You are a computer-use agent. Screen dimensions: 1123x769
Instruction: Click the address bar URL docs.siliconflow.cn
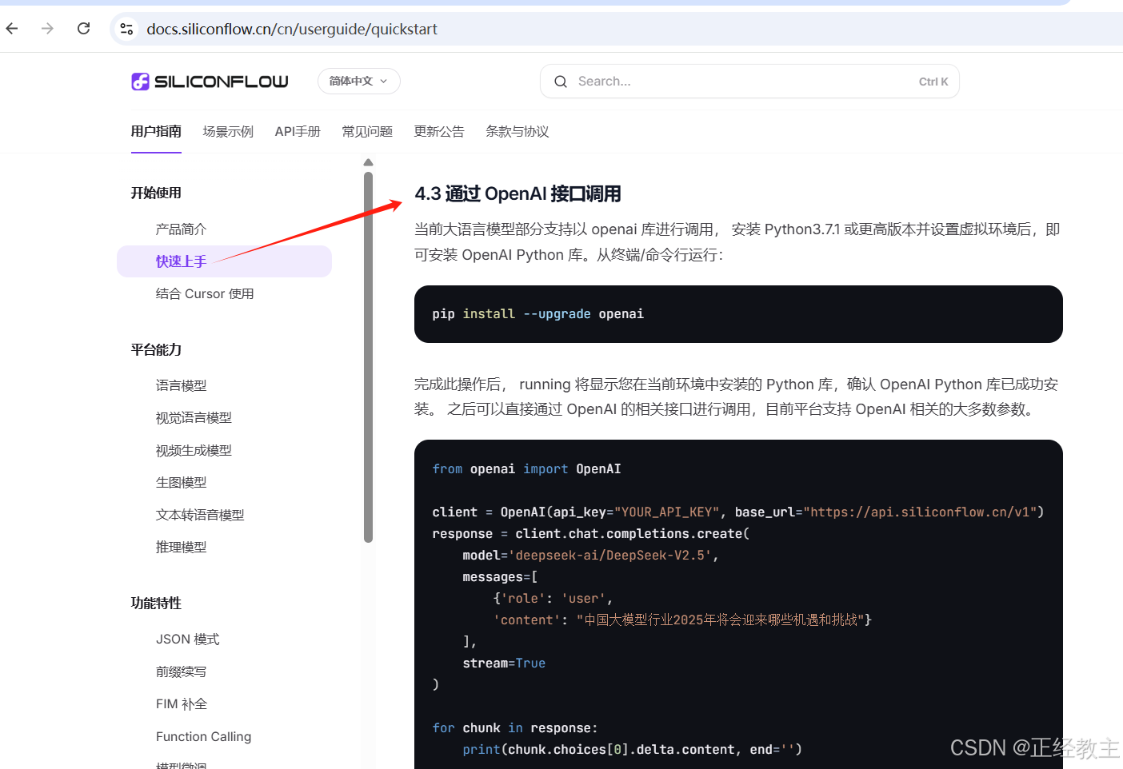pos(292,30)
